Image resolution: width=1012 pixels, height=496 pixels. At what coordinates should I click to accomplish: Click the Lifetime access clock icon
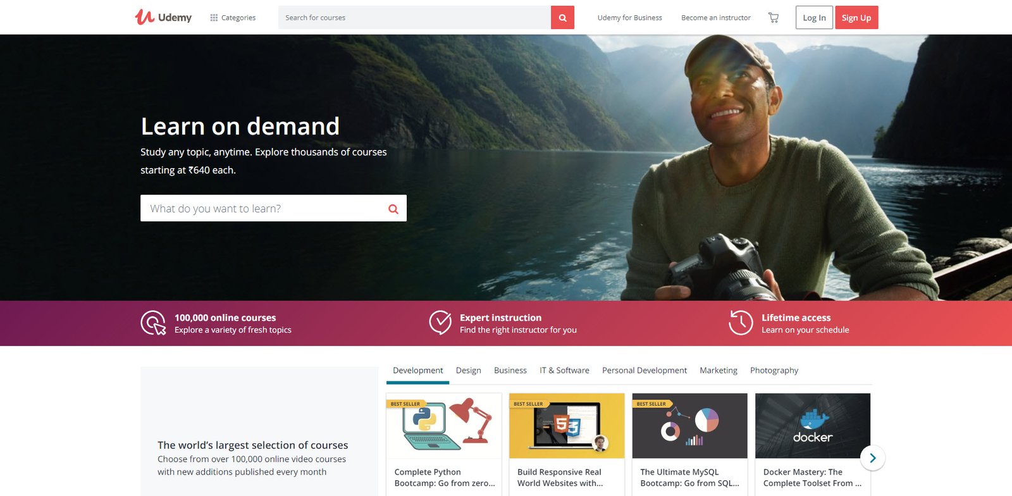coord(741,323)
